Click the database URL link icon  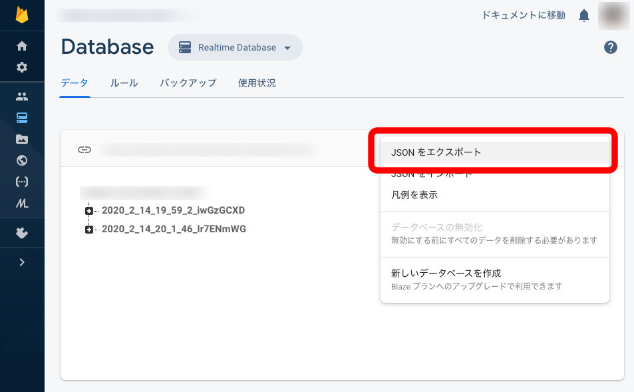84,150
